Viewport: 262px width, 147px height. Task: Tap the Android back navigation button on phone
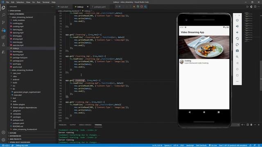coord(190,112)
